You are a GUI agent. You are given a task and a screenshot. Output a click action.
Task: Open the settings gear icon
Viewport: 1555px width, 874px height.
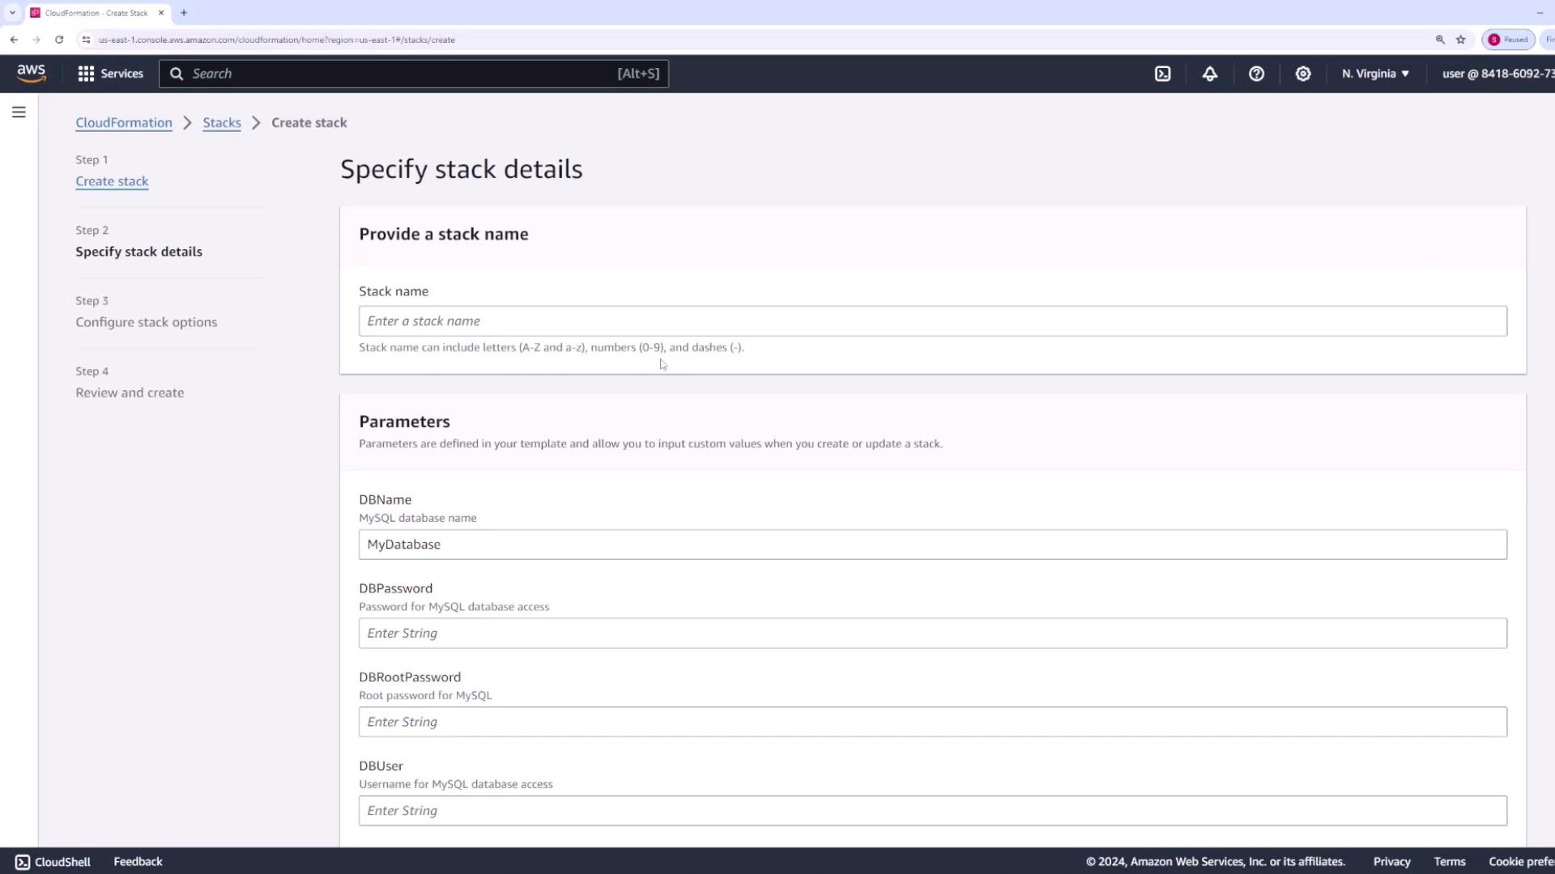pos(1302,74)
